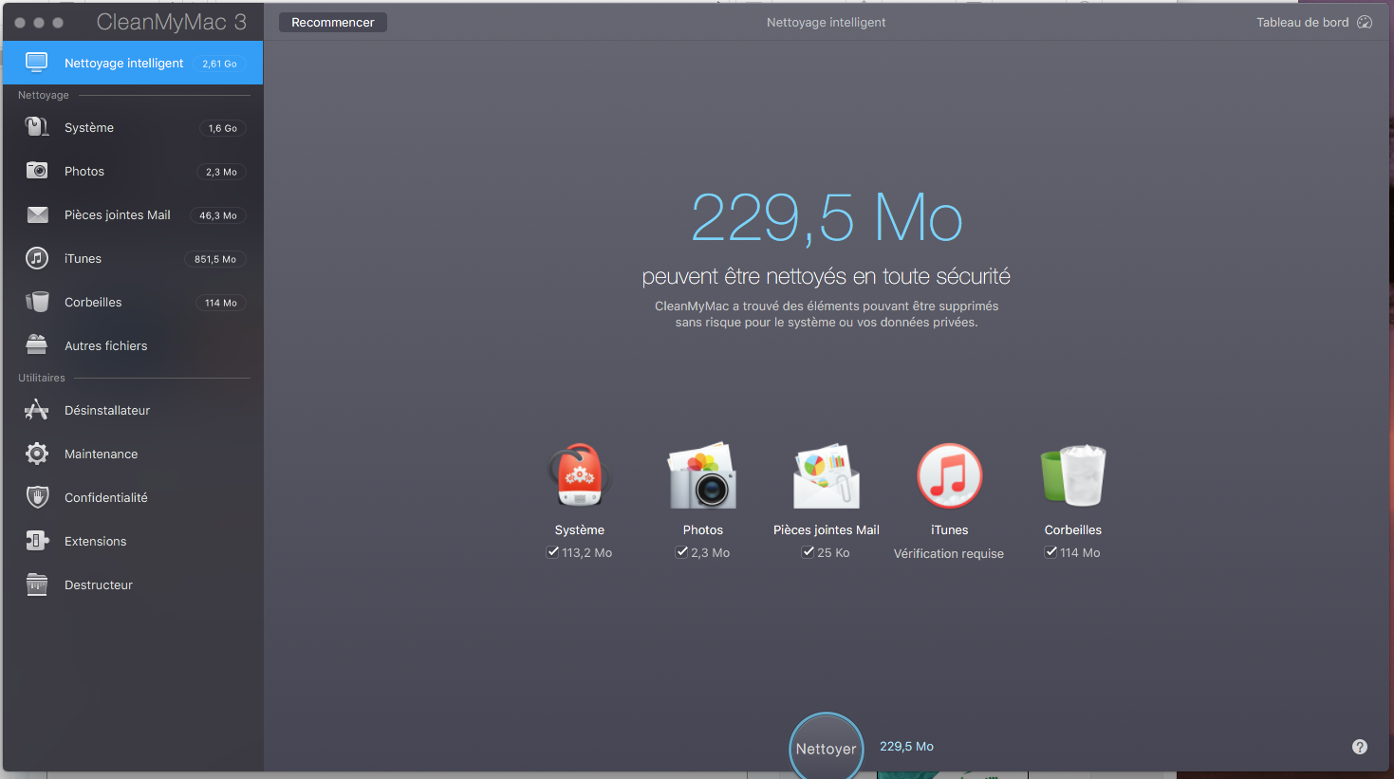Click Vérification requise under iTunes
Viewport: 1394px width, 779px height.
(949, 553)
